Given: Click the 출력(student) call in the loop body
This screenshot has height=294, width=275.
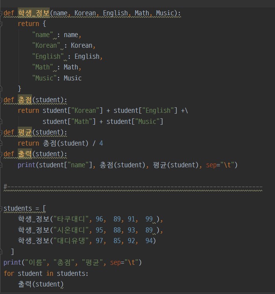Looking at the screenshot, I should (41, 284).
